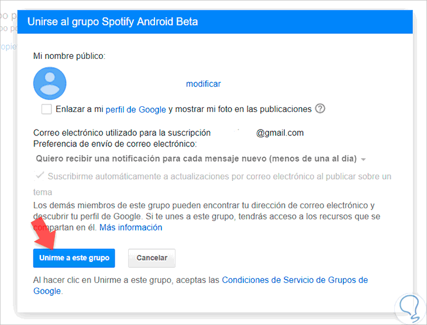The width and height of the screenshot is (427, 325).
Task: Click 'Preferencia de envío de correo electrónico' label
Action: tap(115, 144)
